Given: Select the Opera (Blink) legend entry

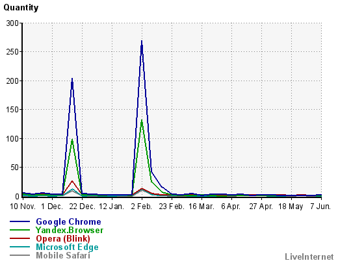Looking at the screenshot, I should point(63,238).
